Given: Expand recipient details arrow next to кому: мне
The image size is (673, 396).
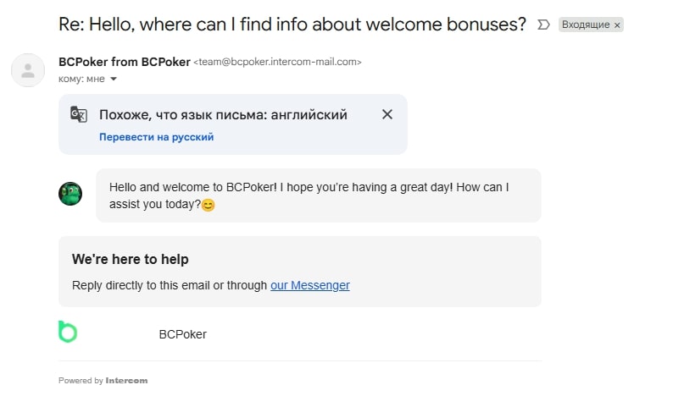Looking at the screenshot, I should coord(114,80).
